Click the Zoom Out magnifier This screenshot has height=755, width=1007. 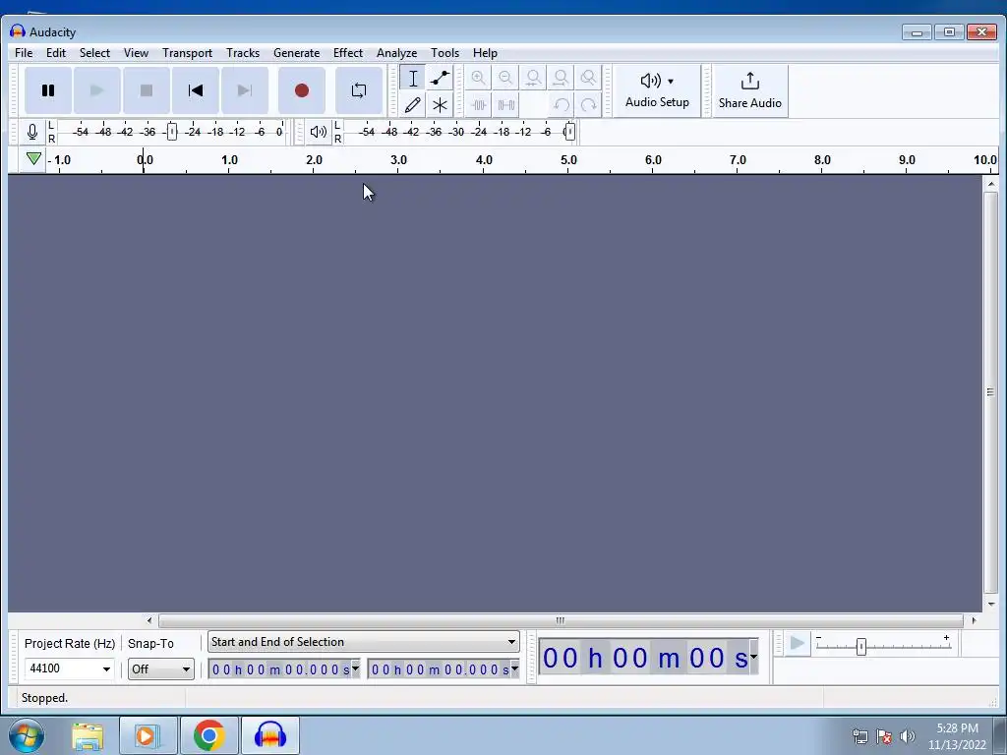[505, 79]
